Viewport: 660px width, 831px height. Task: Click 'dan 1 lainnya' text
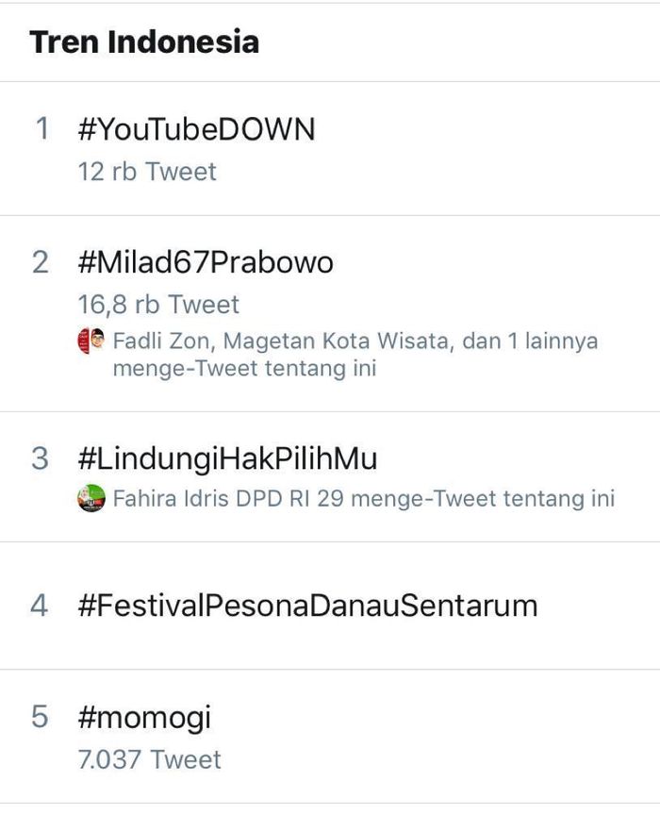530,341
